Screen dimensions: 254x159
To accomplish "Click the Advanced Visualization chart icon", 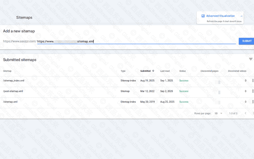I will (203, 16).
